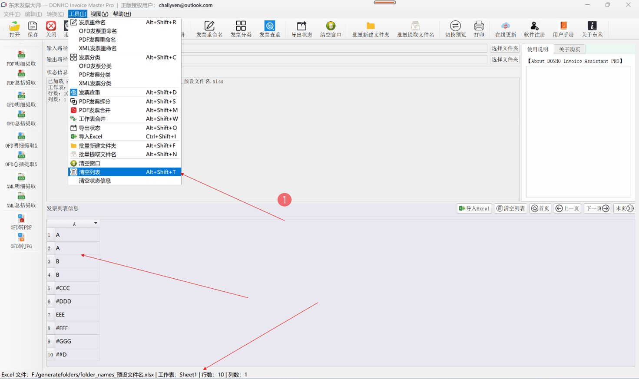Click the 关于东禾 info icon
Image resolution: width=639 pixels, height=379 pixels.
[x=592, y=29]
